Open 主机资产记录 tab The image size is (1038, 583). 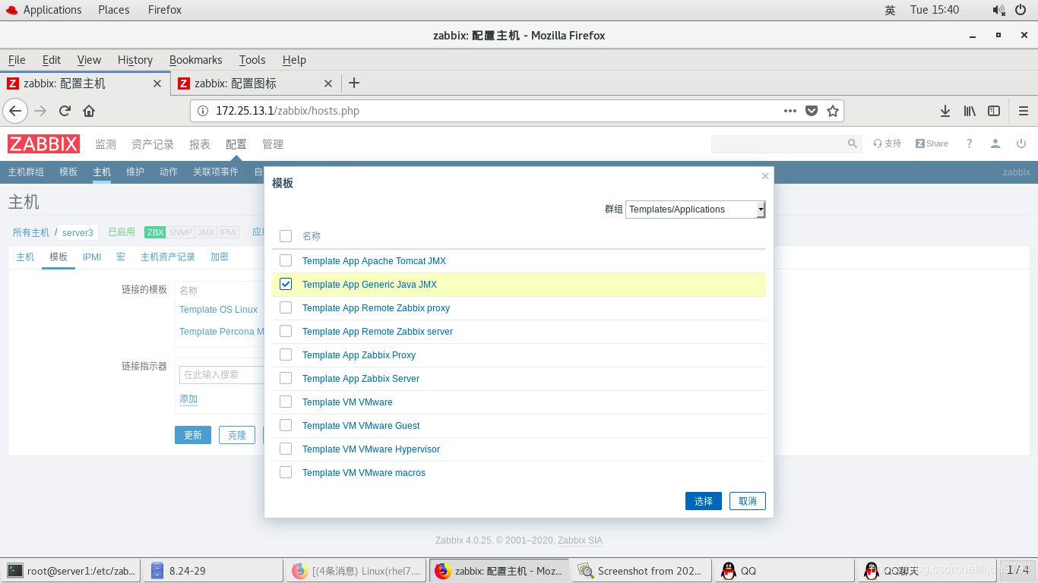point(168,257)
